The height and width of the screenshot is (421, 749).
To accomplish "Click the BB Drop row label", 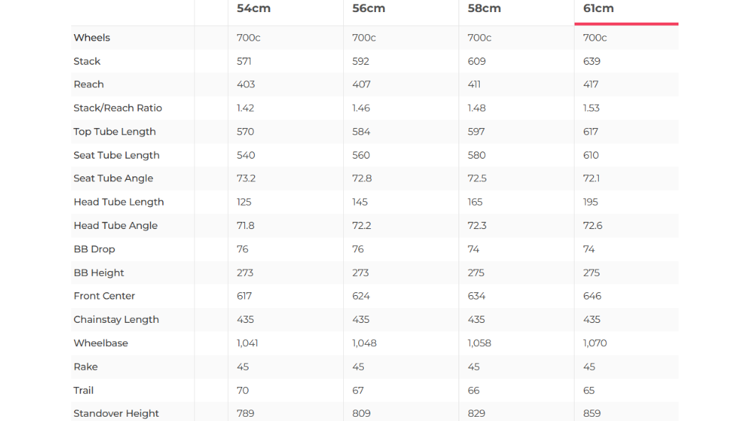I will point(94,249).
